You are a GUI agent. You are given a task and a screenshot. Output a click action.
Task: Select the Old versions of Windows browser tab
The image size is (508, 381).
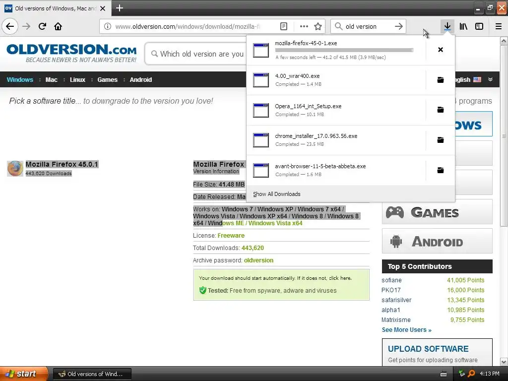coord(56,8)
